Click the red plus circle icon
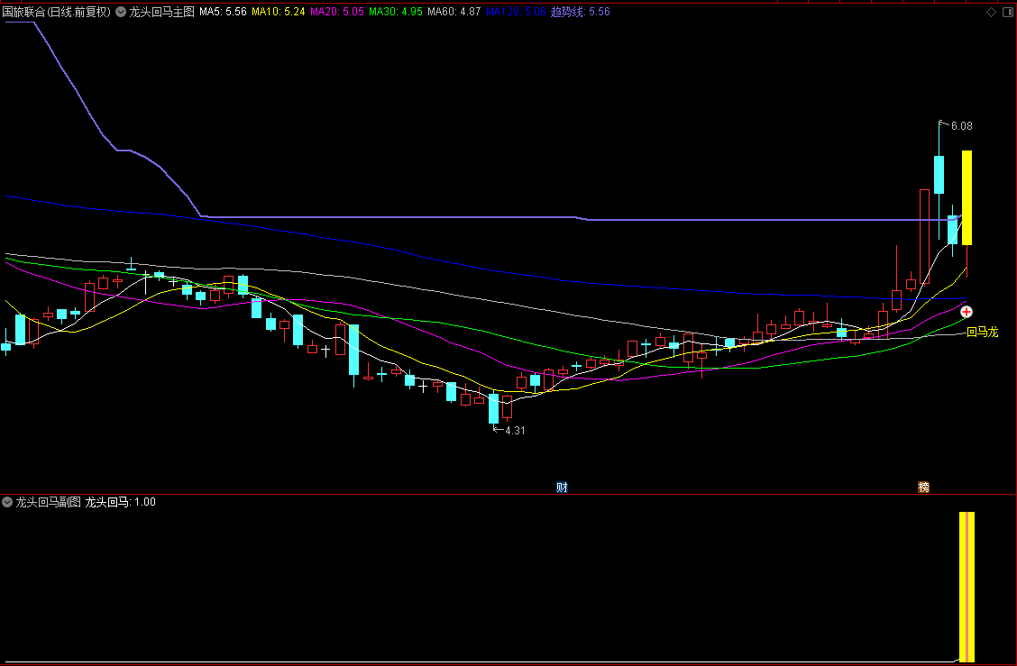 click(967, 312)
